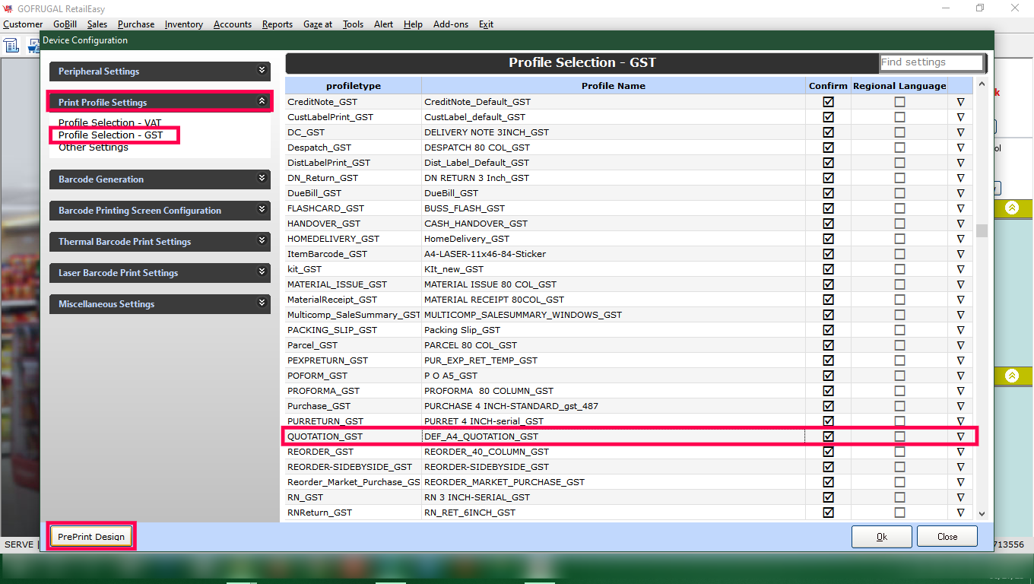Select profile name MULTICOMP_SALESUMMARY_WINDOWS_GST
The image size is (1034, 584).
click(x=614, y=315)
